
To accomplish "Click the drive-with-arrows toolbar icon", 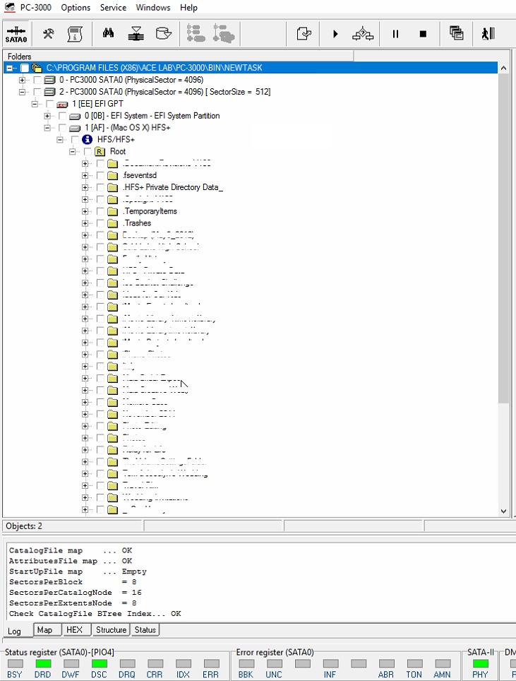I will pyautogui.click(x=136, y=34).
